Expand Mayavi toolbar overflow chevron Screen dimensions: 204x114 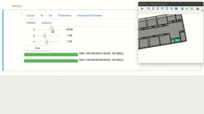(x=202, y=10)
